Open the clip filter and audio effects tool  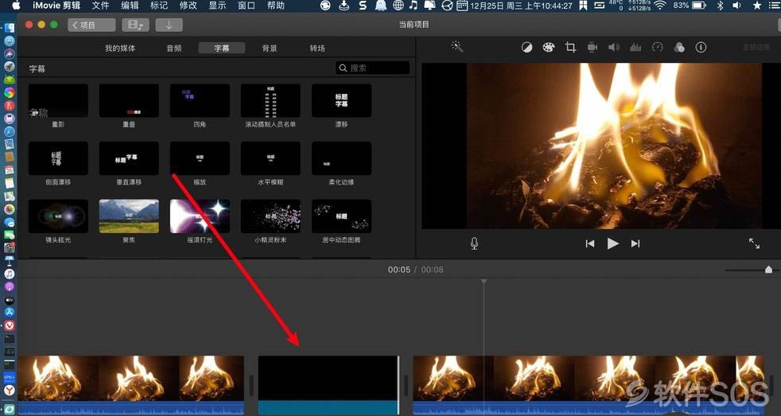coord(679,48)
